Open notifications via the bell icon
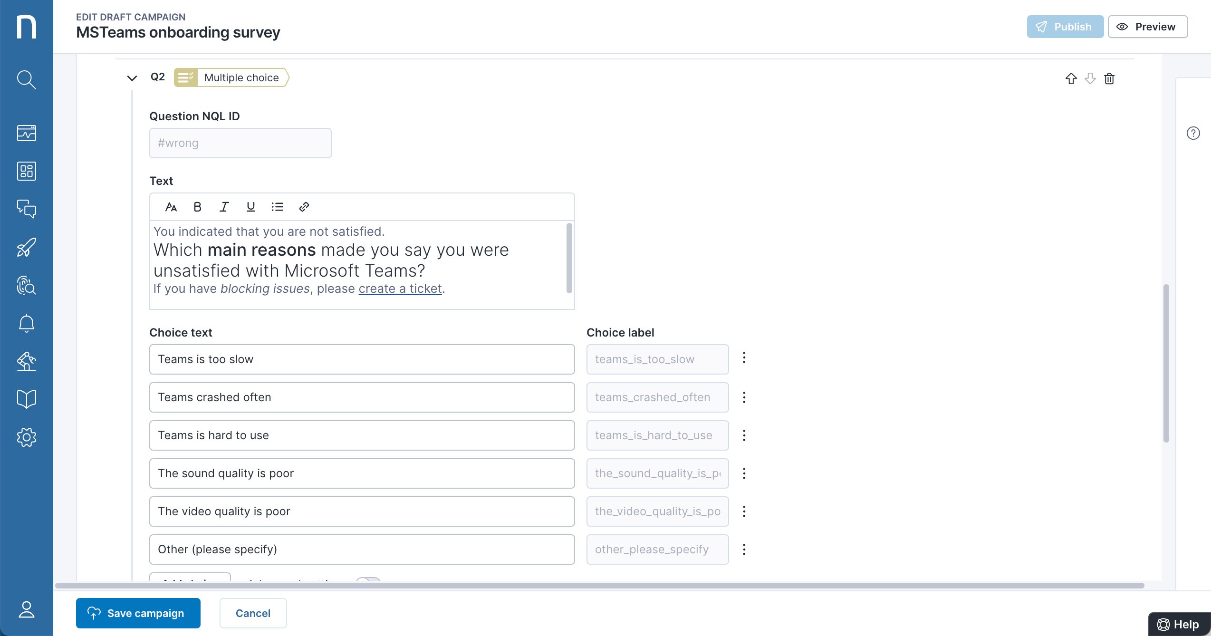1211x636 pixels. click(27, 323)
